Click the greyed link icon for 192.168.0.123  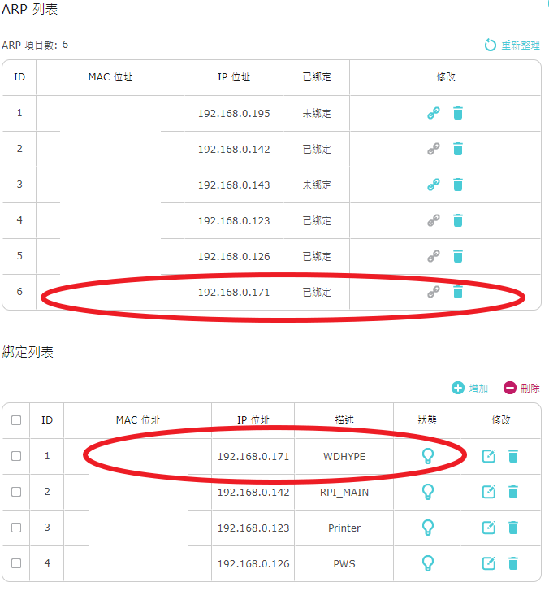tap(434, 220)
